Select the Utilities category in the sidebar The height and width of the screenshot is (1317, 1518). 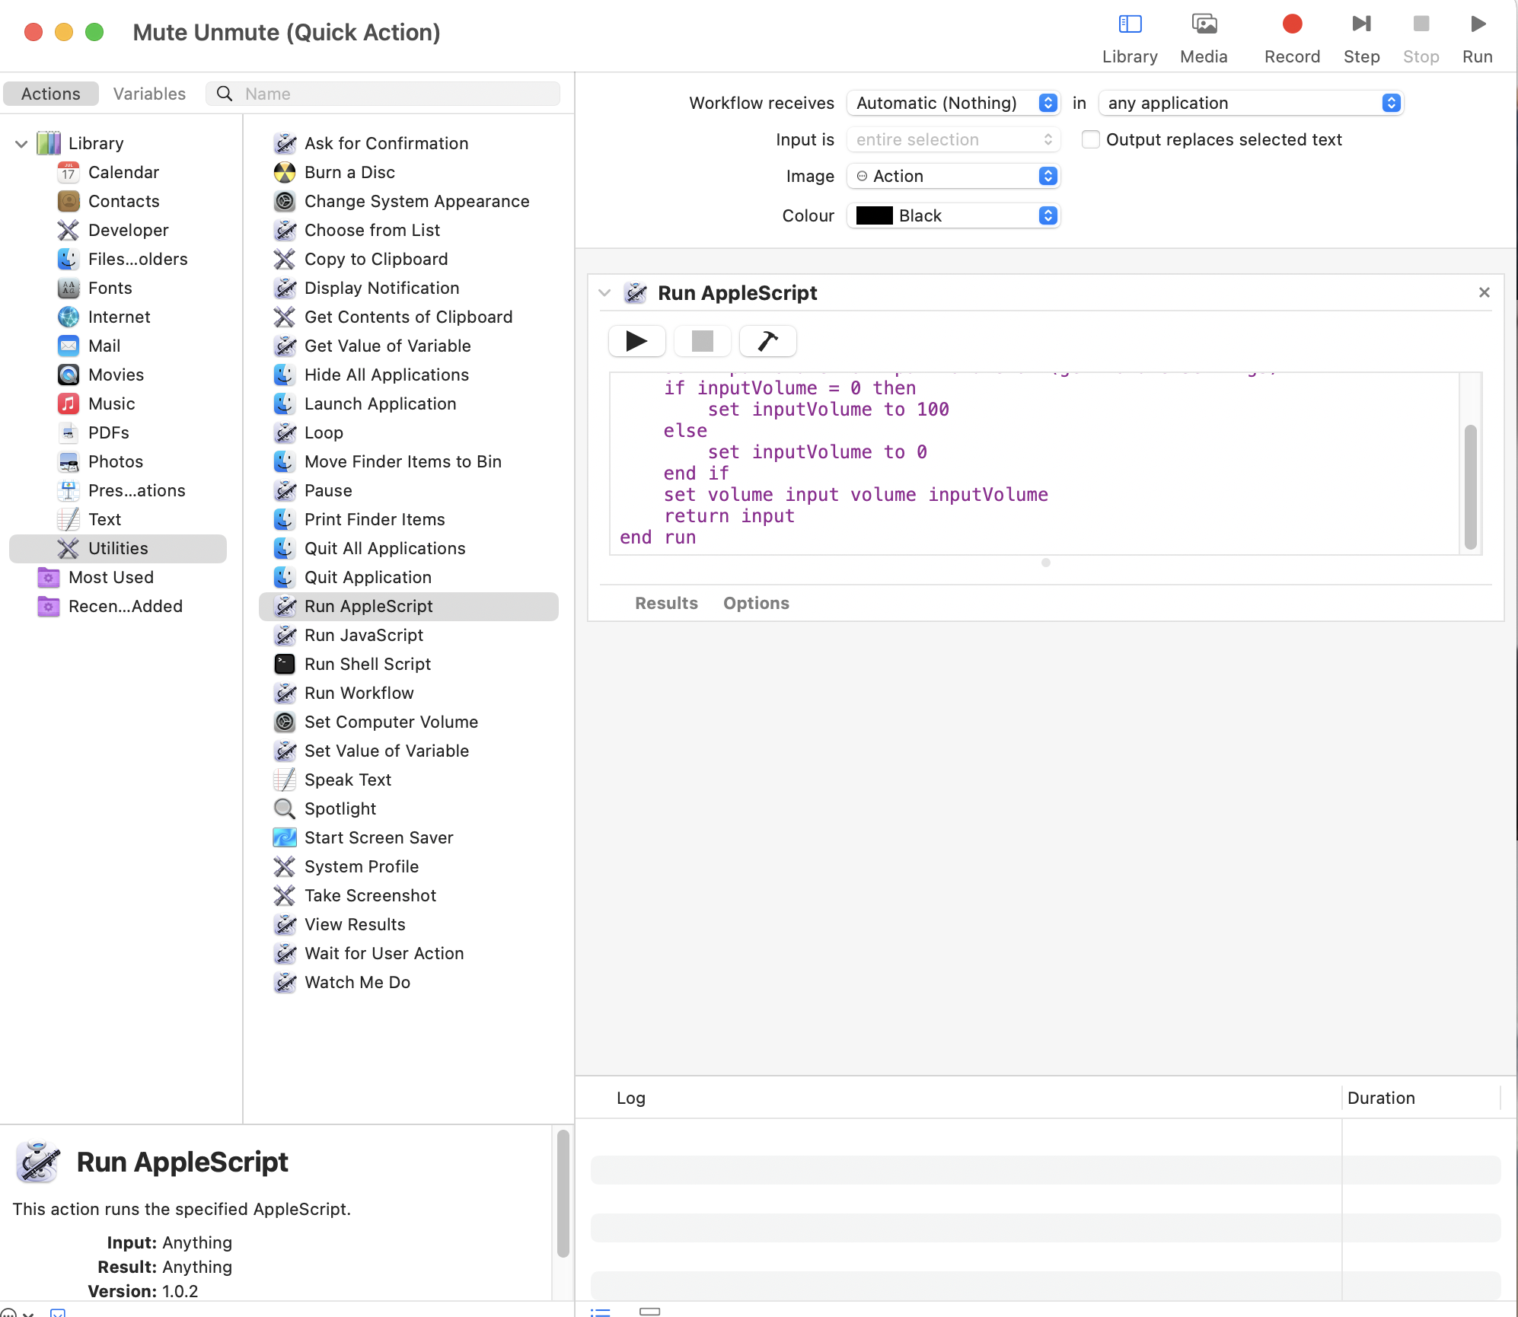118,548
